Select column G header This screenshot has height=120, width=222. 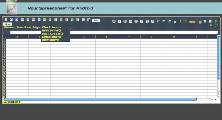tap(152, 37)
